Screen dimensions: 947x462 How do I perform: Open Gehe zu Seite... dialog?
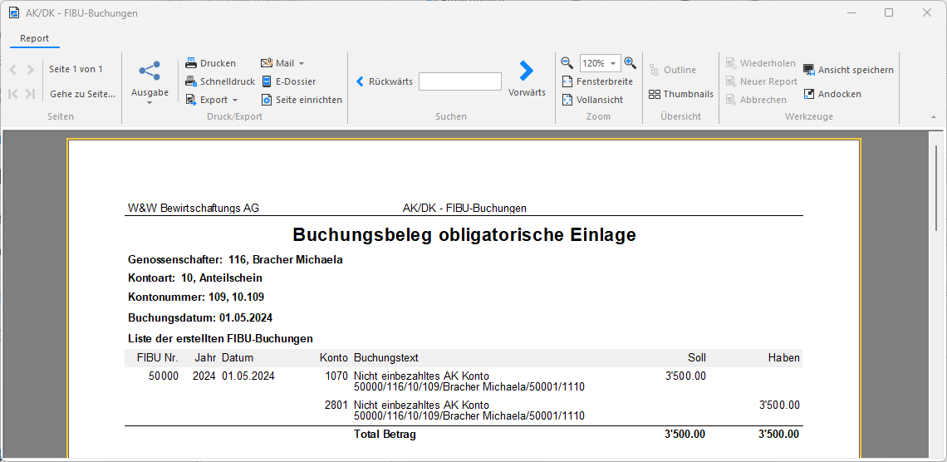[x=83, y=94]
